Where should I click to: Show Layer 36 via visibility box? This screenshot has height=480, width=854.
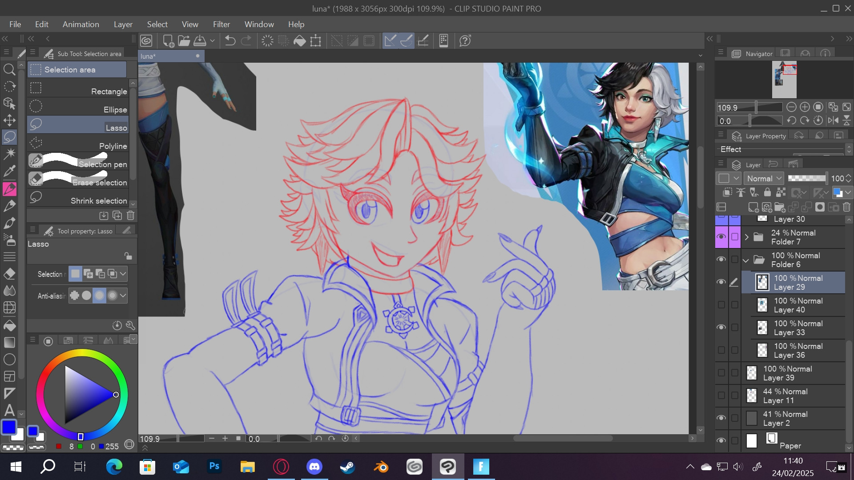coord(721,350)
